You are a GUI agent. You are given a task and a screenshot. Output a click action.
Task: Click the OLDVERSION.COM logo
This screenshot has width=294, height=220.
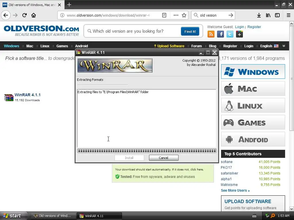click(41, 30)
